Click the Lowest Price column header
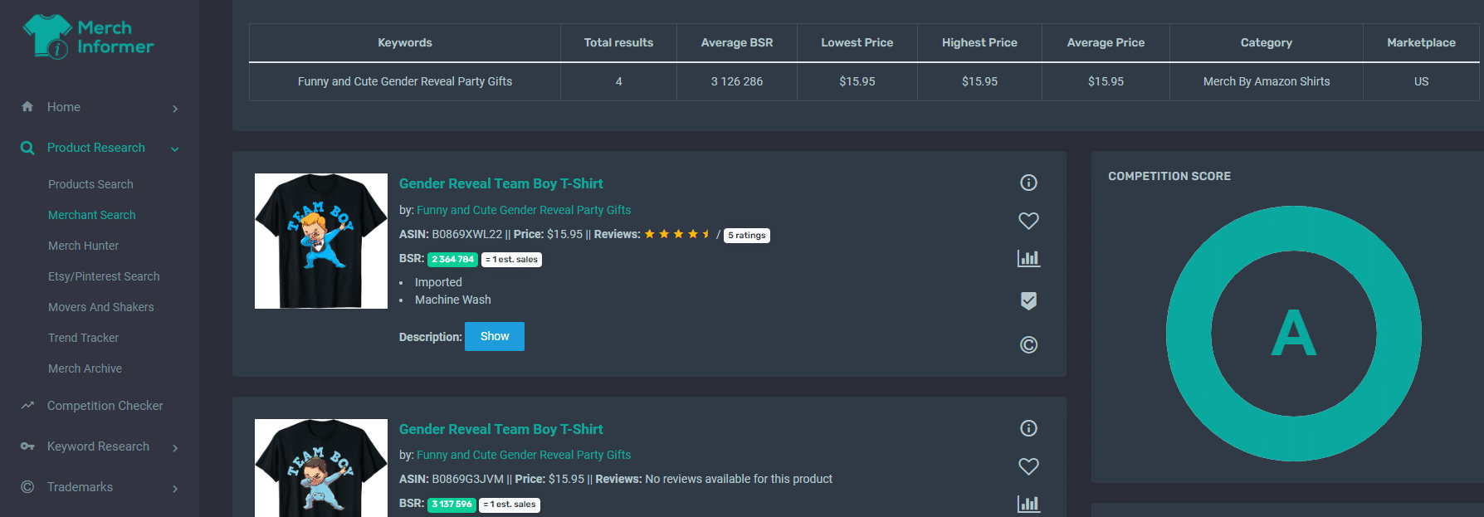This screenshot has height=517, width=1484. [x=857, y=42]
